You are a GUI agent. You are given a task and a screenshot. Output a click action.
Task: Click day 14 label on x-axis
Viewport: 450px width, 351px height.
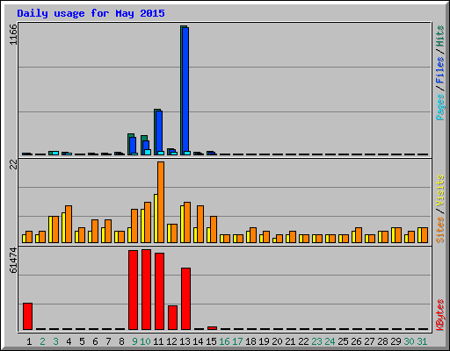click(x=198, y=341)
